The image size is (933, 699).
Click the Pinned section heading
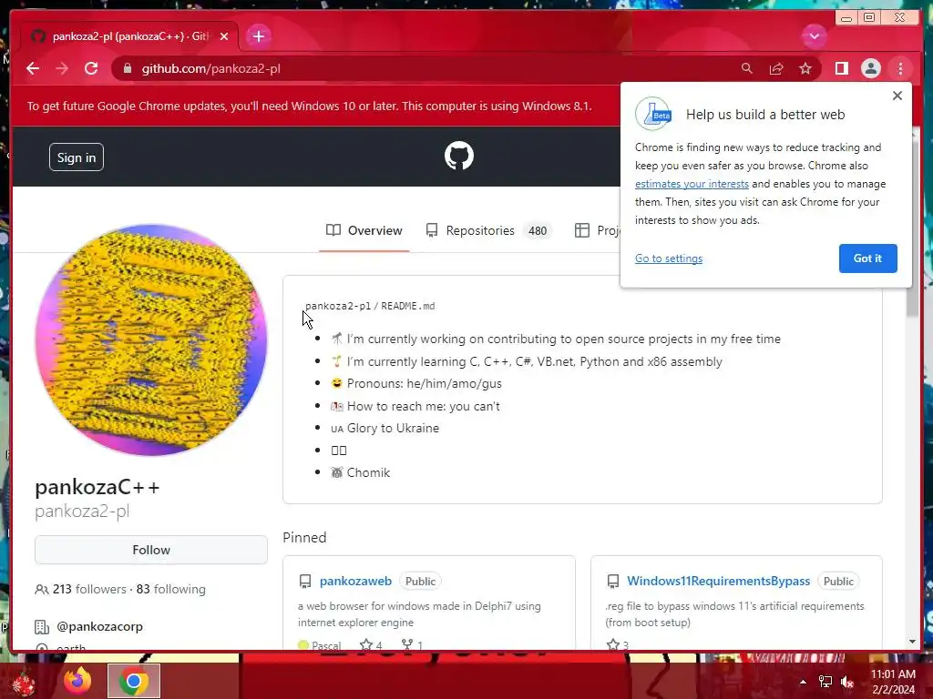click(x=304, y=537)
